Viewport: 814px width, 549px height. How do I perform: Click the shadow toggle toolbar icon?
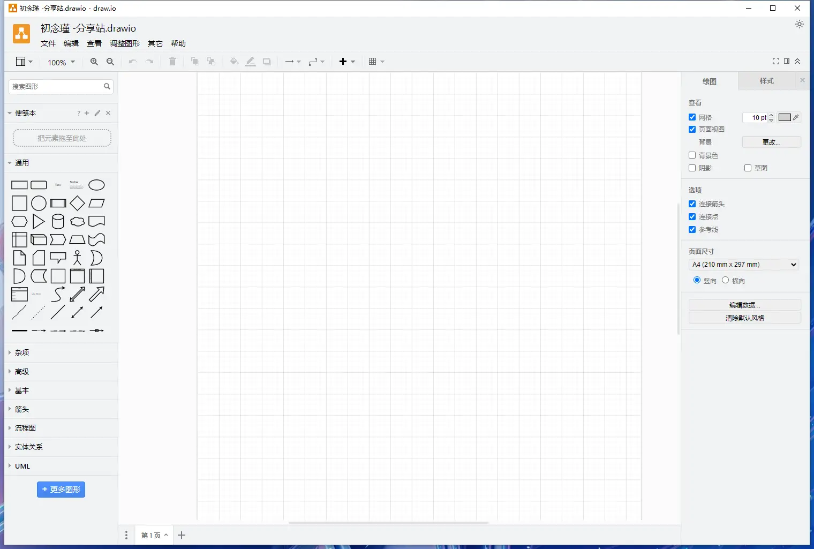coord(267,62)
